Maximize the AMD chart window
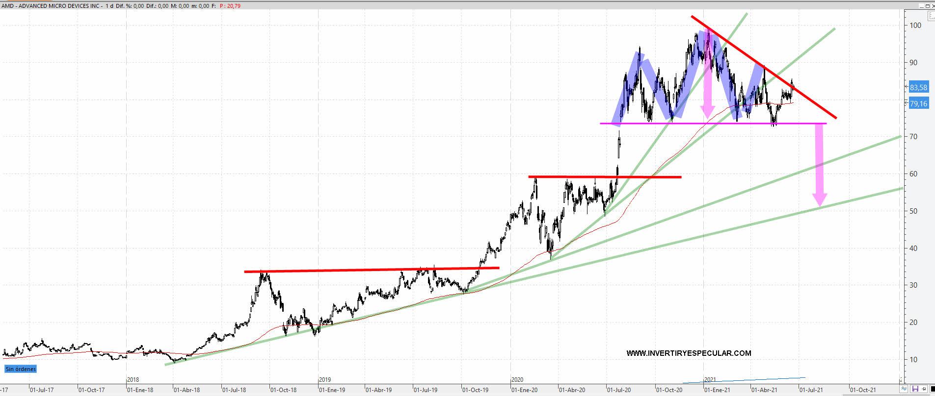935x396 pixels. (927, 6)
